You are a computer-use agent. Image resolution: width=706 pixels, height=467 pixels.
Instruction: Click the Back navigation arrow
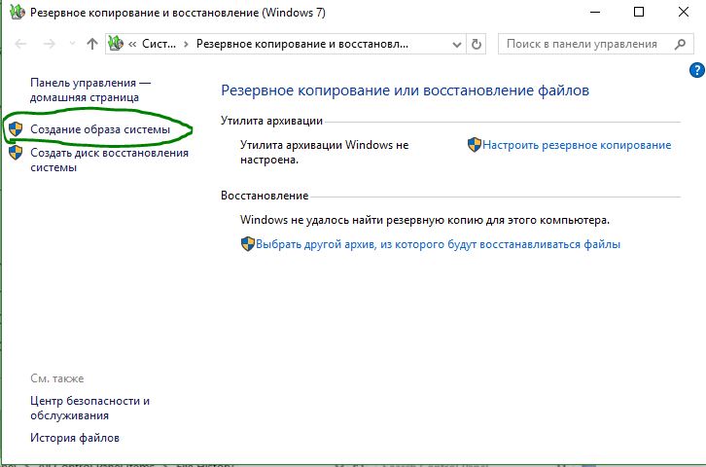click(20, 44)
